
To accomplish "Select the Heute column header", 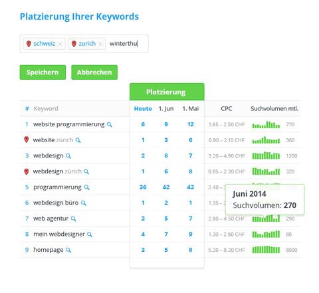I will [143, 108].
